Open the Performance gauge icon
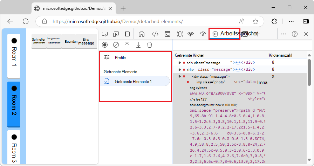The width and height of the screenshot is (314, 166). (203, 34)
